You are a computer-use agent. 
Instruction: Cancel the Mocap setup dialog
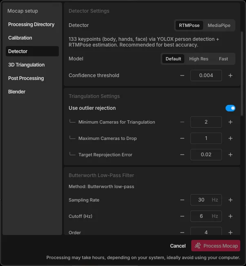tap(178, 246)
